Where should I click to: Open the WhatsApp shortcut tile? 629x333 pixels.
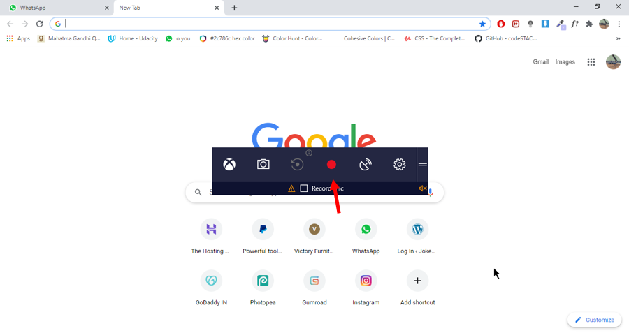tap(366, 237)
